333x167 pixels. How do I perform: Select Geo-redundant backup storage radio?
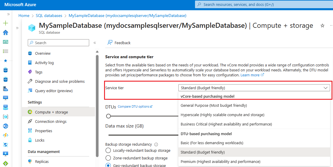108,165
